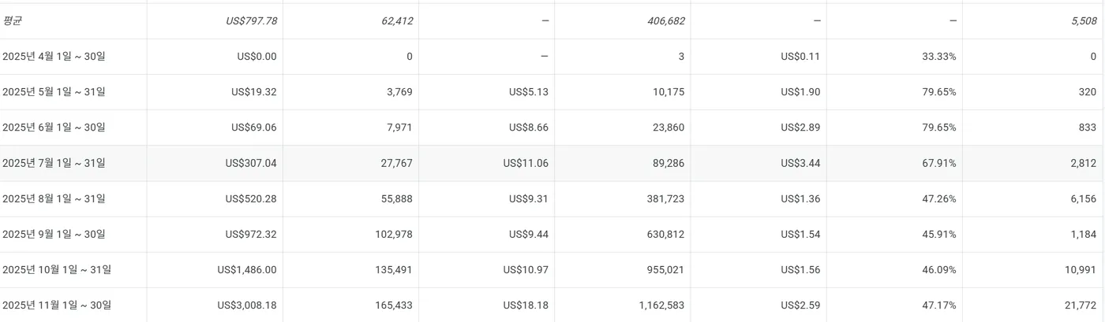Select the 33.33% percentage cell

[938, 57]
